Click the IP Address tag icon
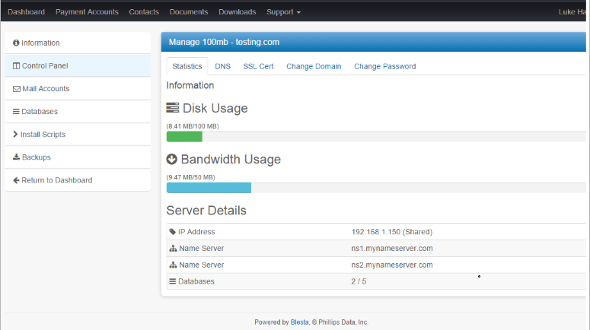 coord(173,232)
